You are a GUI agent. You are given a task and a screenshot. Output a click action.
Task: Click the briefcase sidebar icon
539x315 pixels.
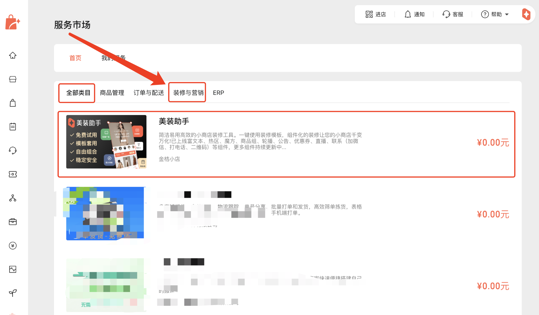13,222
